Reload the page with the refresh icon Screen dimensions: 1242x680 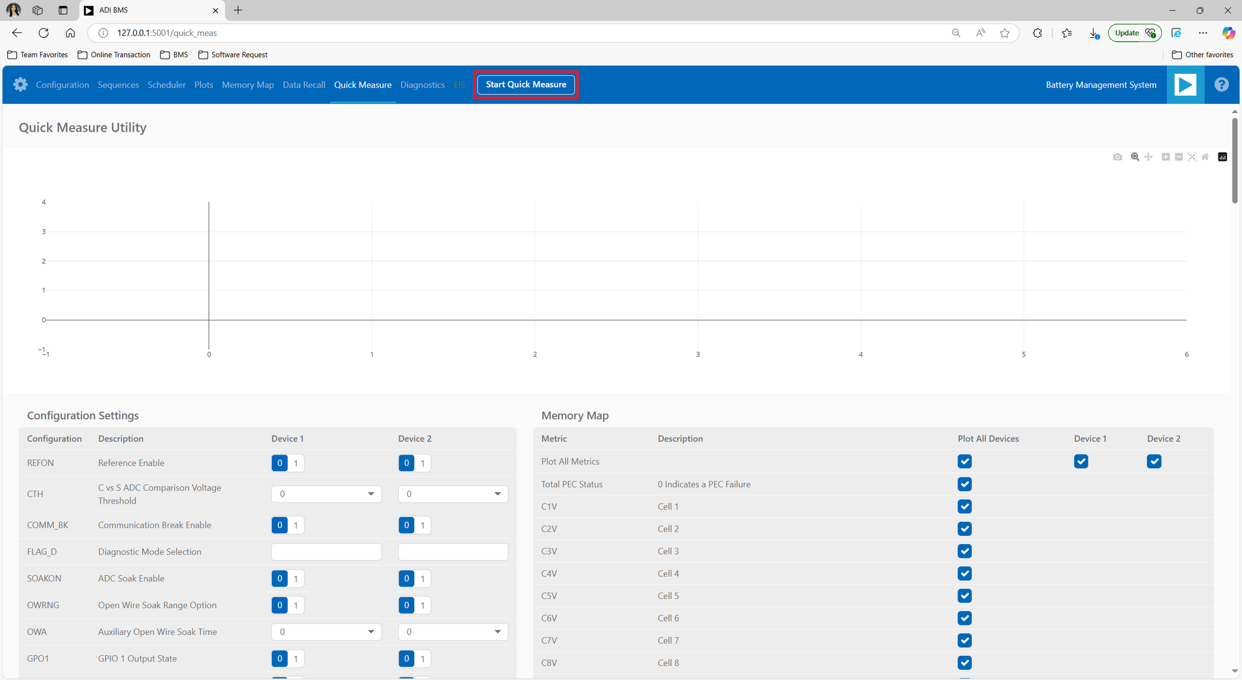[x=43, y=33]
